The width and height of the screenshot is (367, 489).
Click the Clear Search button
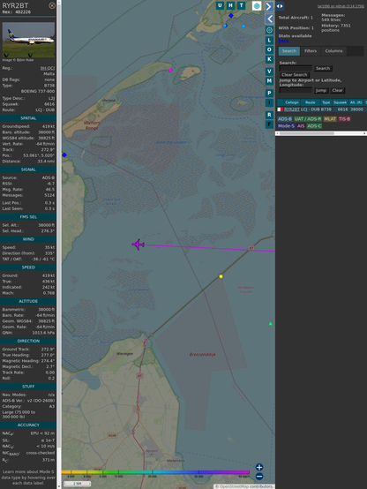tap(295, 75)
